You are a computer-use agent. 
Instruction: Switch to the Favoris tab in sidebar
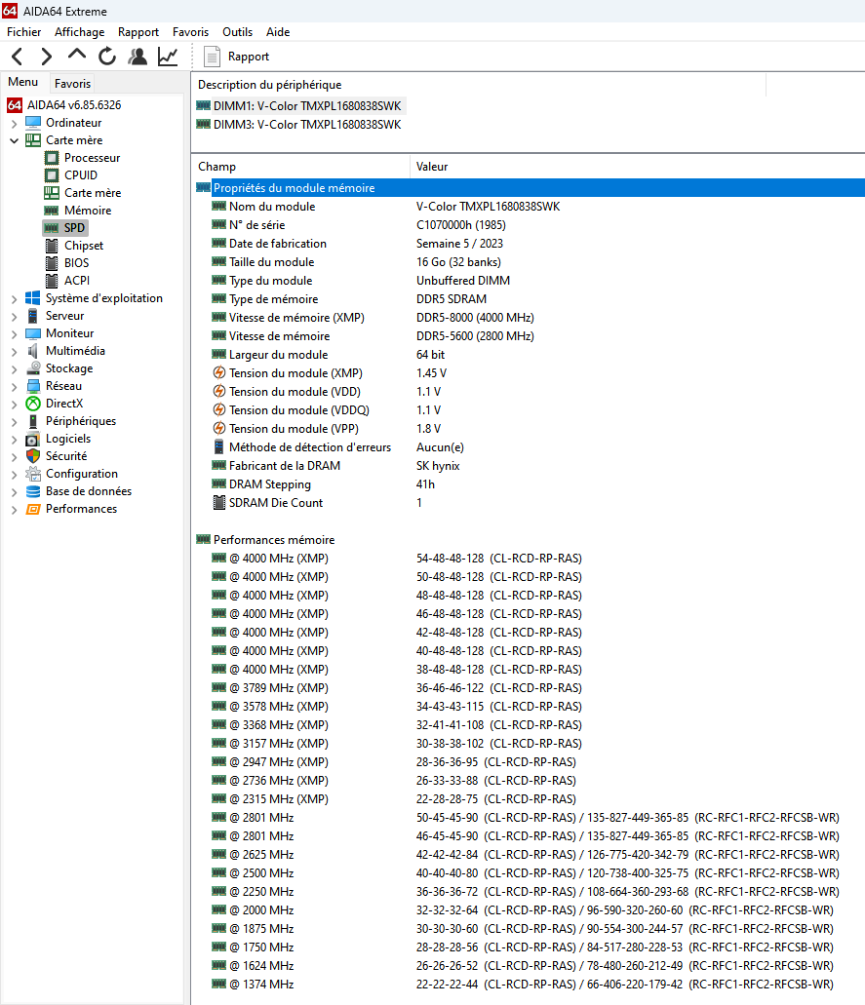pyautogui.click(x=72, y=83)
